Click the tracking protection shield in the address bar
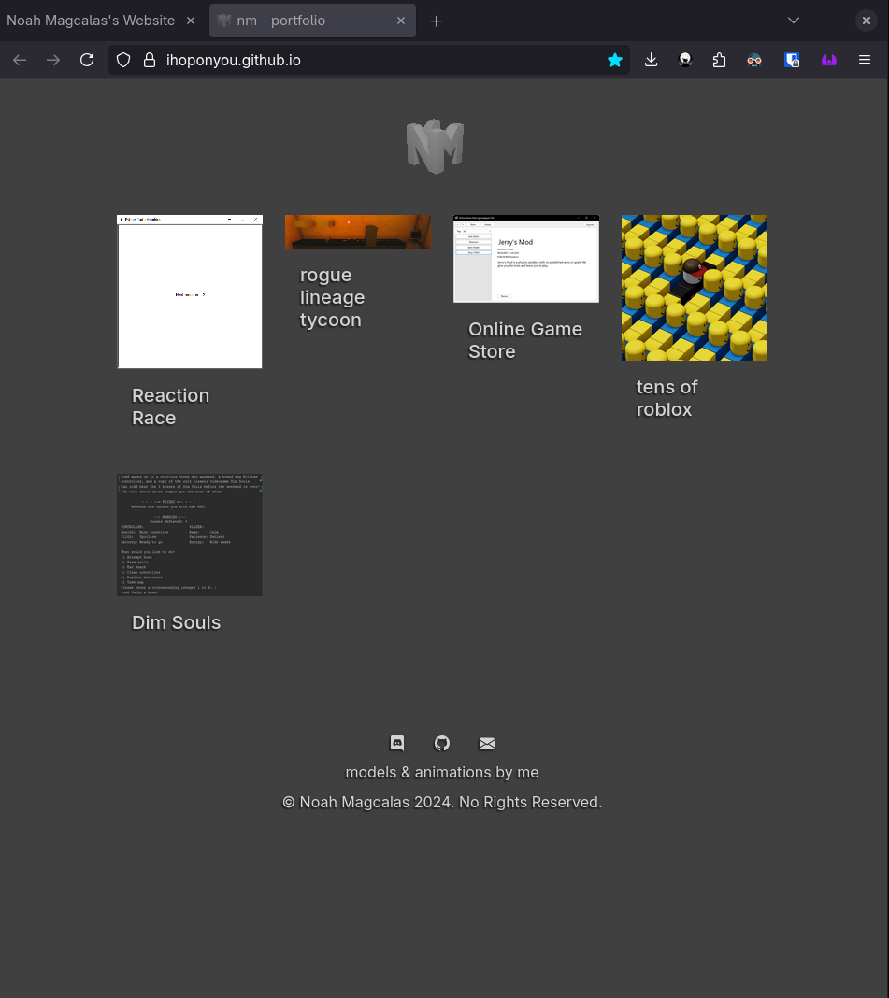Image resolution: width=889 pixels, height=998 pixels. (122, 59)
